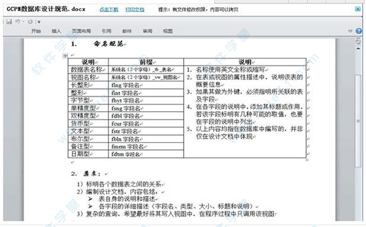Open the 页面布局 ribbon tab

(82, 31)
